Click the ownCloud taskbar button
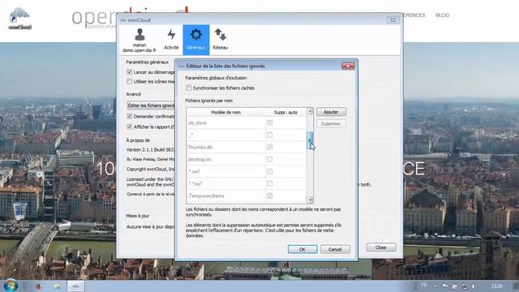 75,286
